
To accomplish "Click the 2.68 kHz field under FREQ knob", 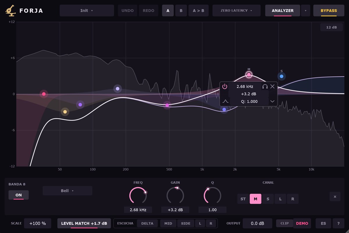I will pyautogui.click(x=138, y=210).
